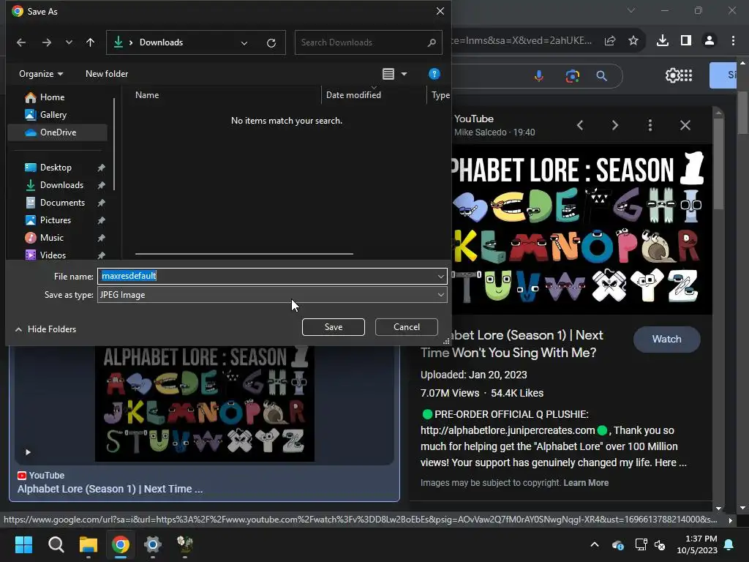Unpin Desktop using its pin icon
The width and height of the screenshot is (749, 562).
[x=101, y=168]
